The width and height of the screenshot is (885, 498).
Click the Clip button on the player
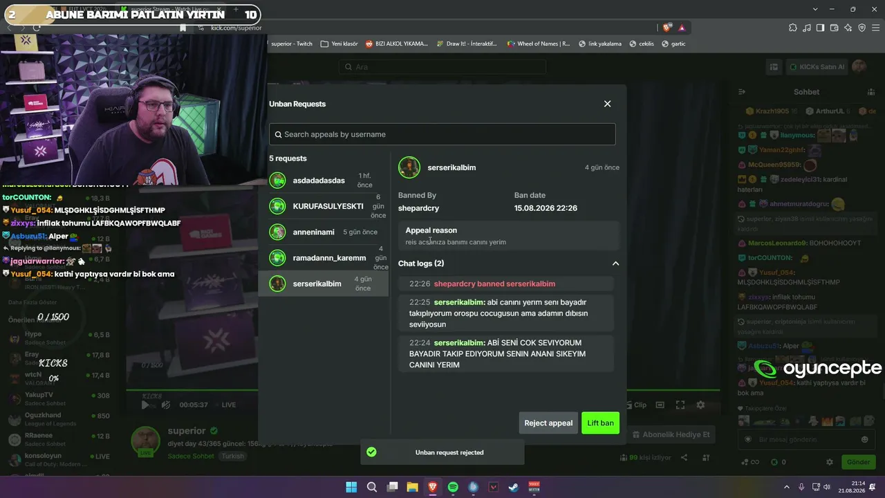pos(636,405)
